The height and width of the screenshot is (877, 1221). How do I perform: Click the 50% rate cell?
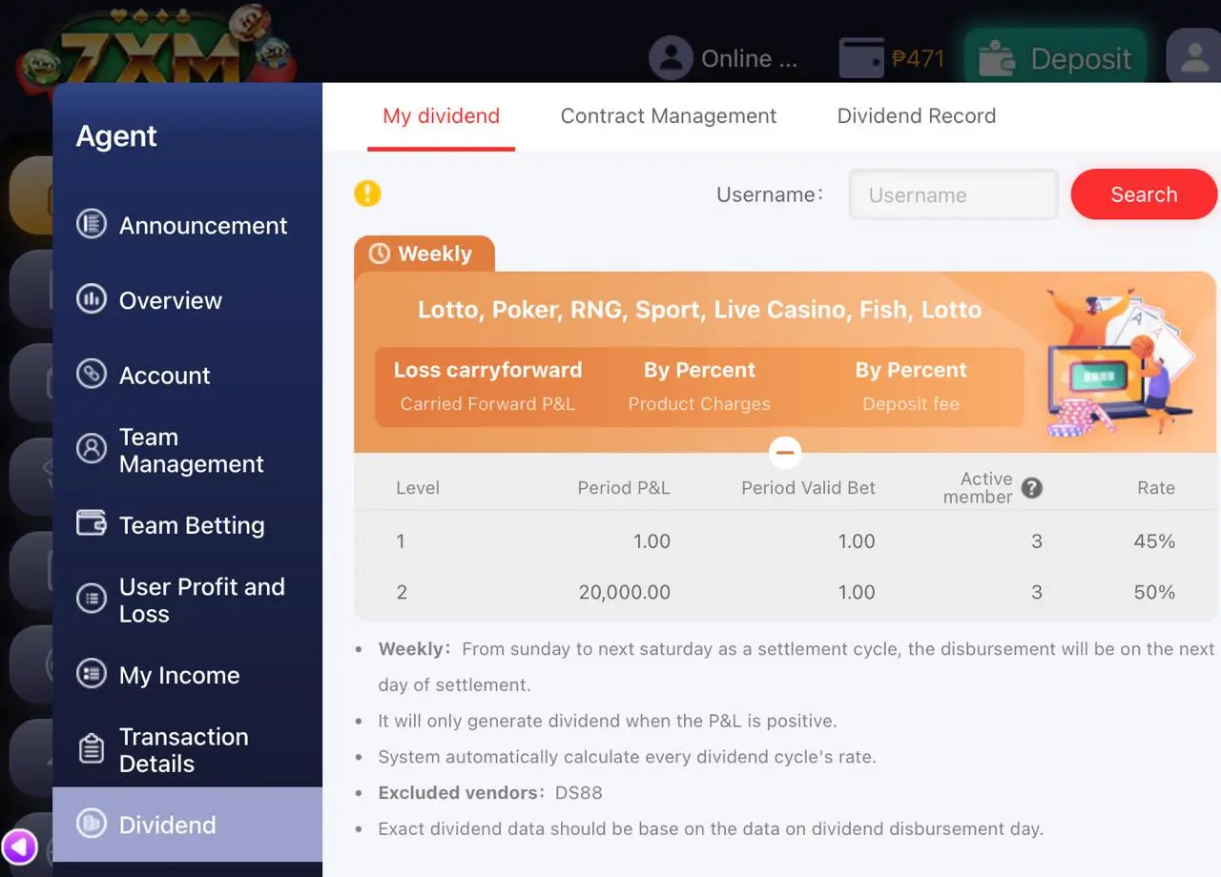tap(1154, 592)
